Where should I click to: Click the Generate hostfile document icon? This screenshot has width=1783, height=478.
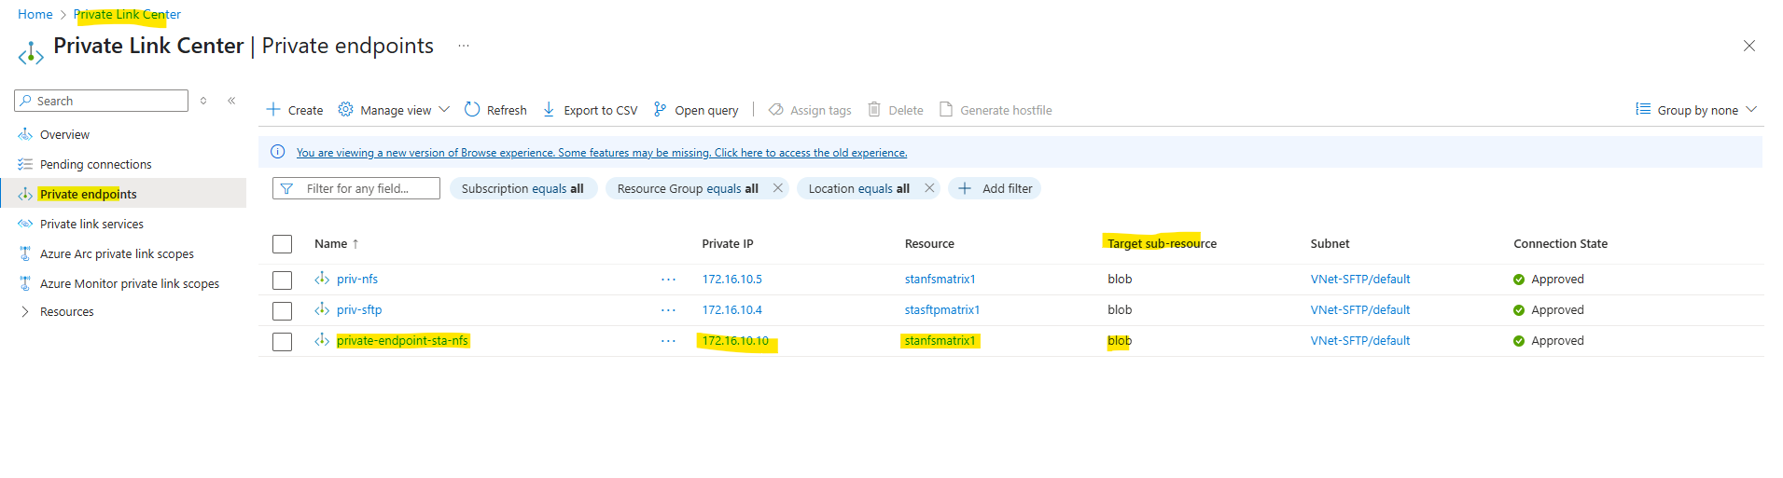(946, 109)
